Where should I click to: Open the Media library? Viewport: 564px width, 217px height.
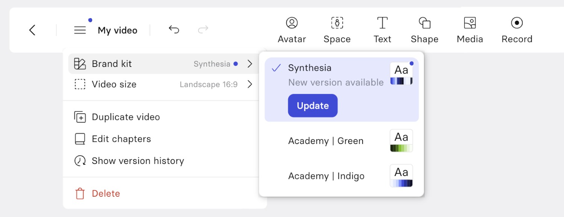(470, 30)
